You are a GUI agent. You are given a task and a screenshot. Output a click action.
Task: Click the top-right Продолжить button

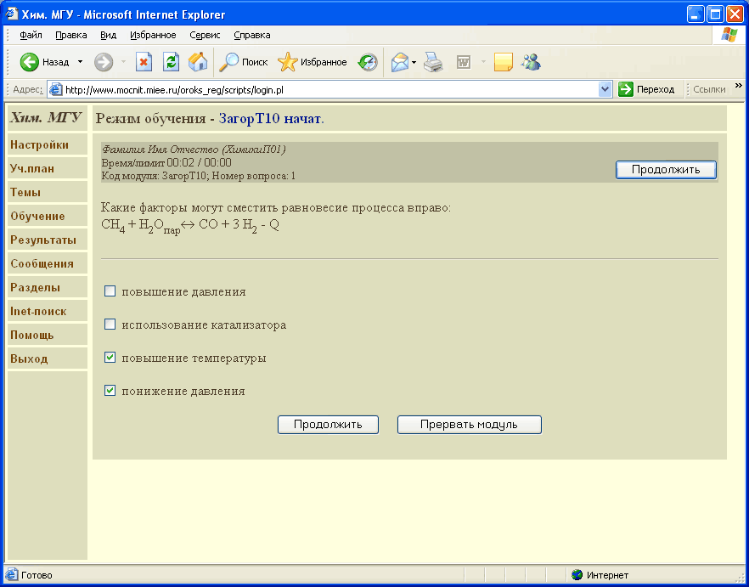pyautogui.click(x=666, y=170)
